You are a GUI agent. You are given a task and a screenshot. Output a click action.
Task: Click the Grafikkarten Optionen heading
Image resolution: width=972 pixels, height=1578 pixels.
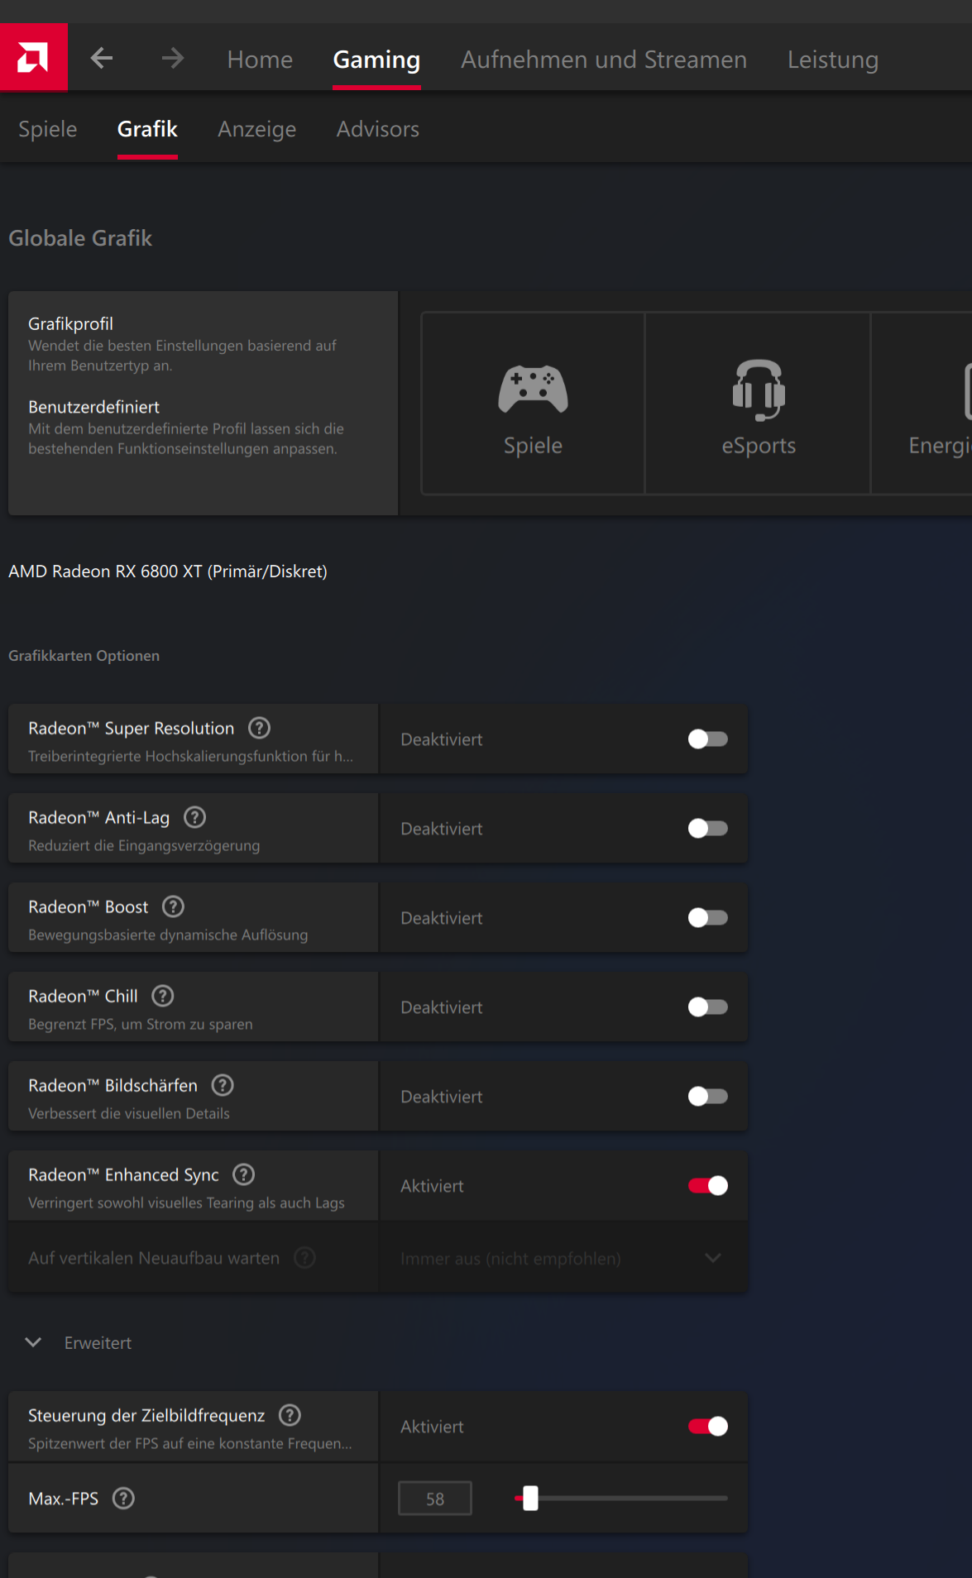(x=84, y=656)
